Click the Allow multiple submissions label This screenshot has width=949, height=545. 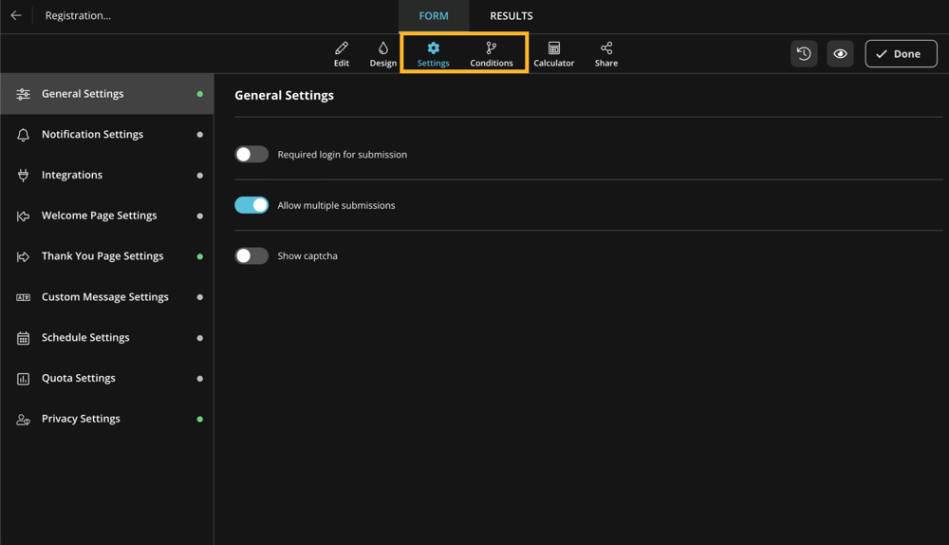(x=336, y=205)
